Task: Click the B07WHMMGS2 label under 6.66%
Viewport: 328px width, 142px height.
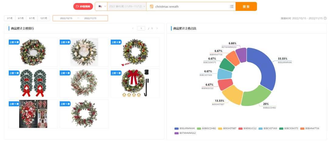Action: coord(229,47)
